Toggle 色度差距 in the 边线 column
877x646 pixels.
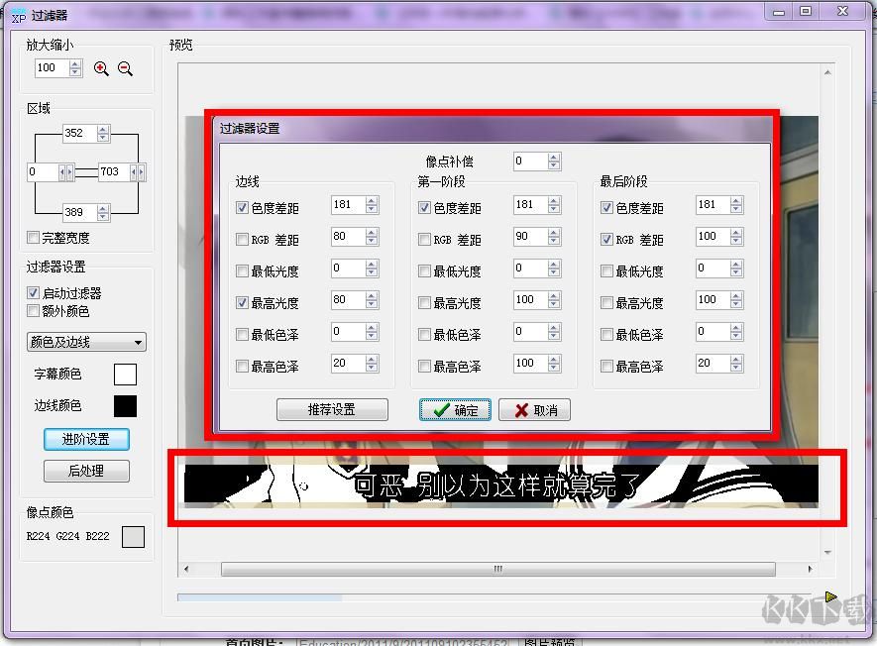point(242,206)
